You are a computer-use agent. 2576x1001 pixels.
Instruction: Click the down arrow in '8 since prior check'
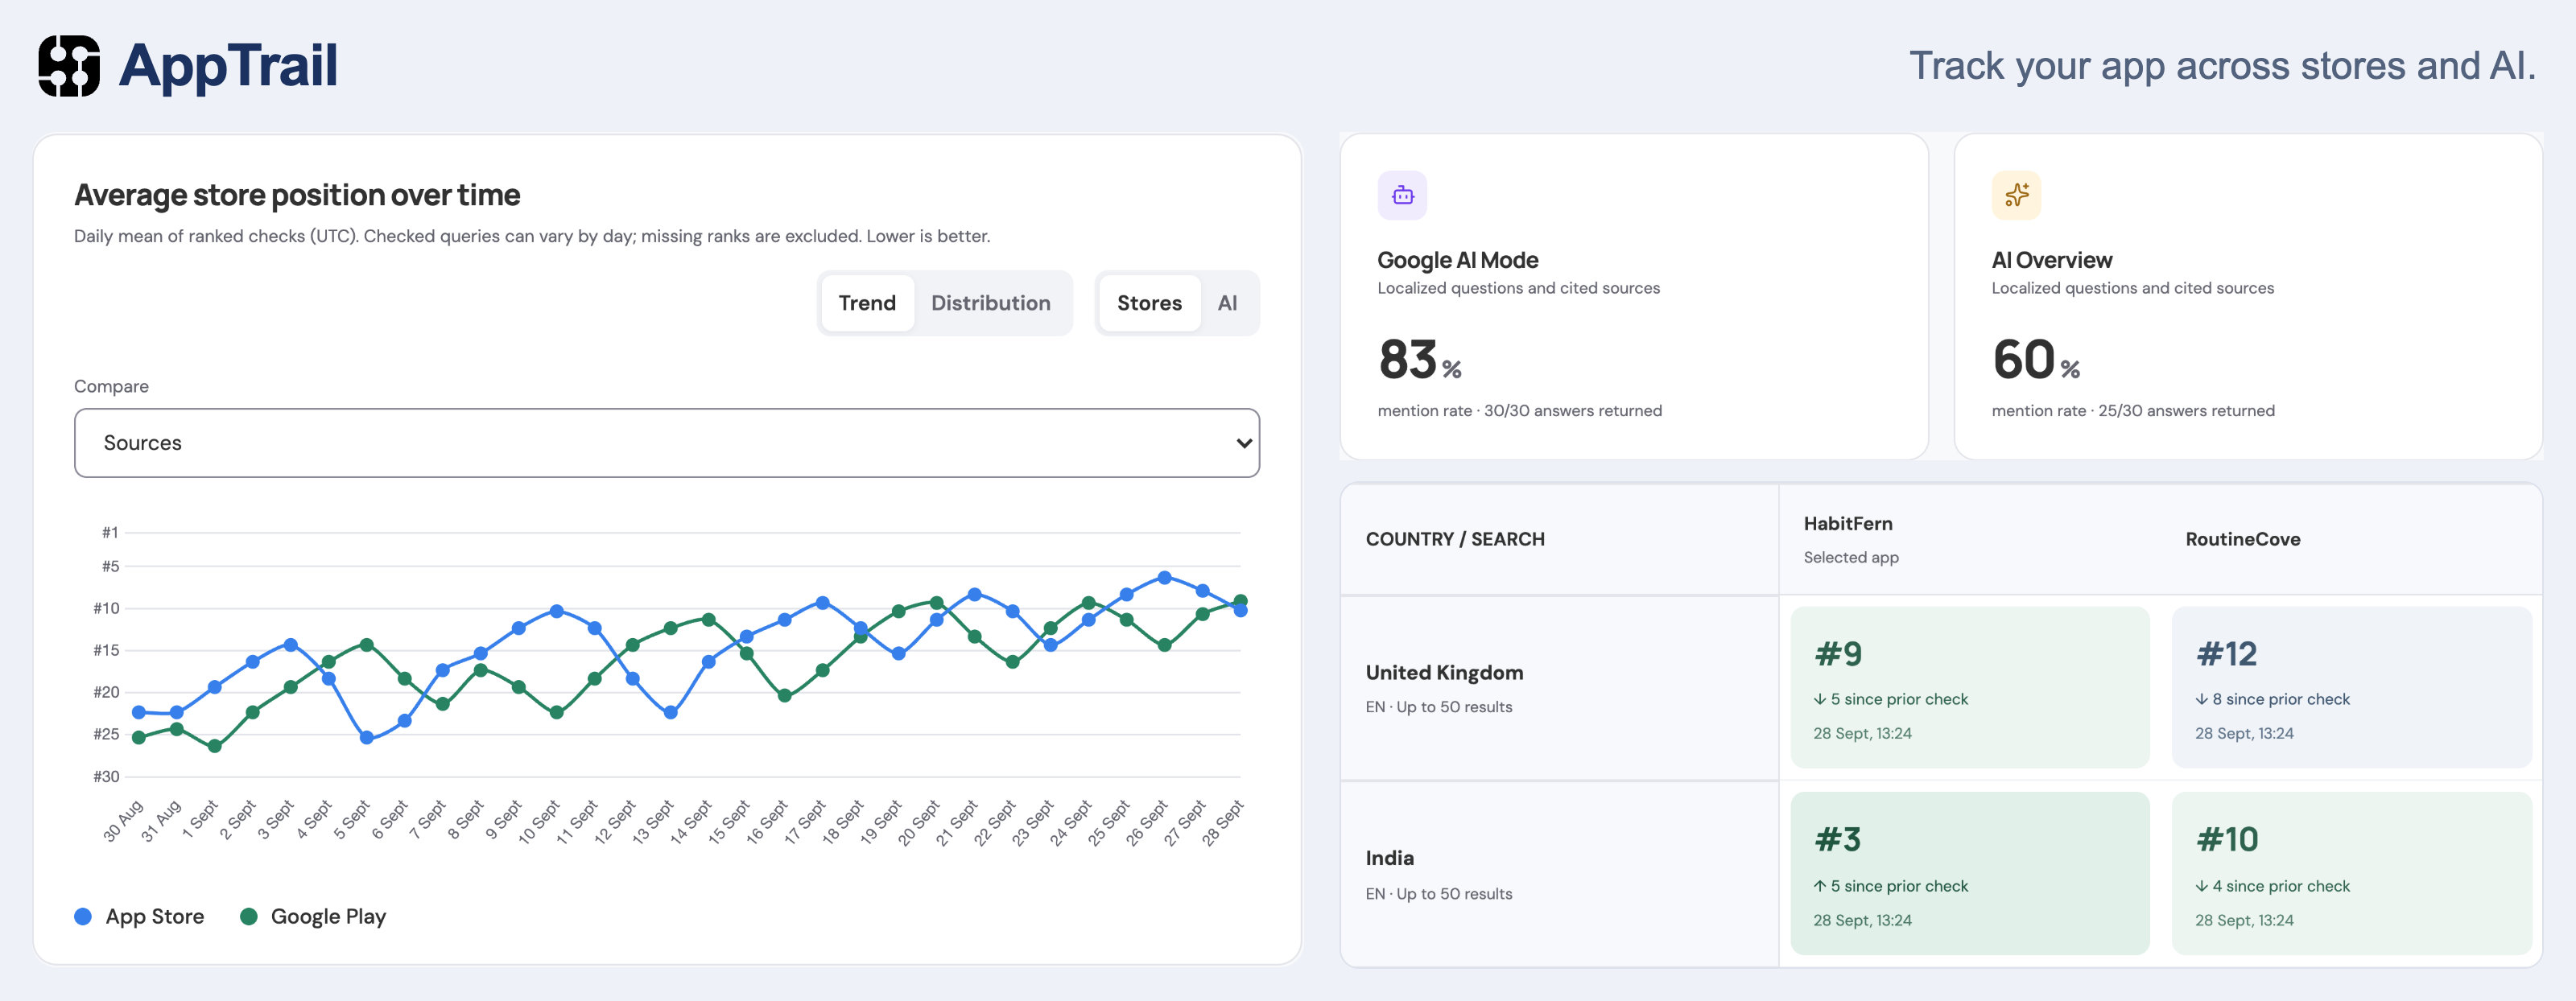point(2201,700)
